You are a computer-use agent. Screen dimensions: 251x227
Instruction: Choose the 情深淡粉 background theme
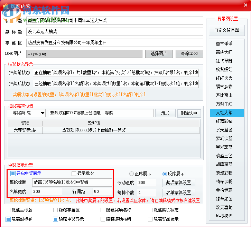coord(227,181)
